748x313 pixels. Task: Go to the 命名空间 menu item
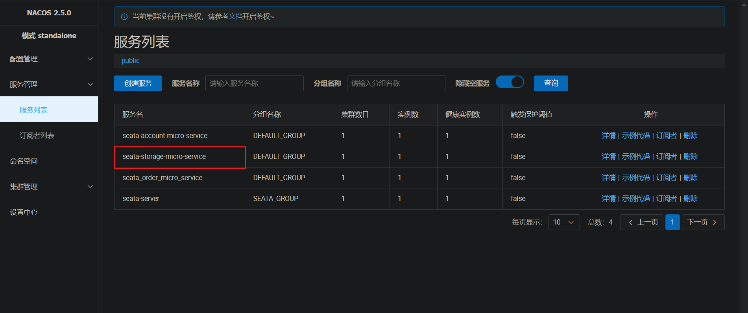click(24, 161)
